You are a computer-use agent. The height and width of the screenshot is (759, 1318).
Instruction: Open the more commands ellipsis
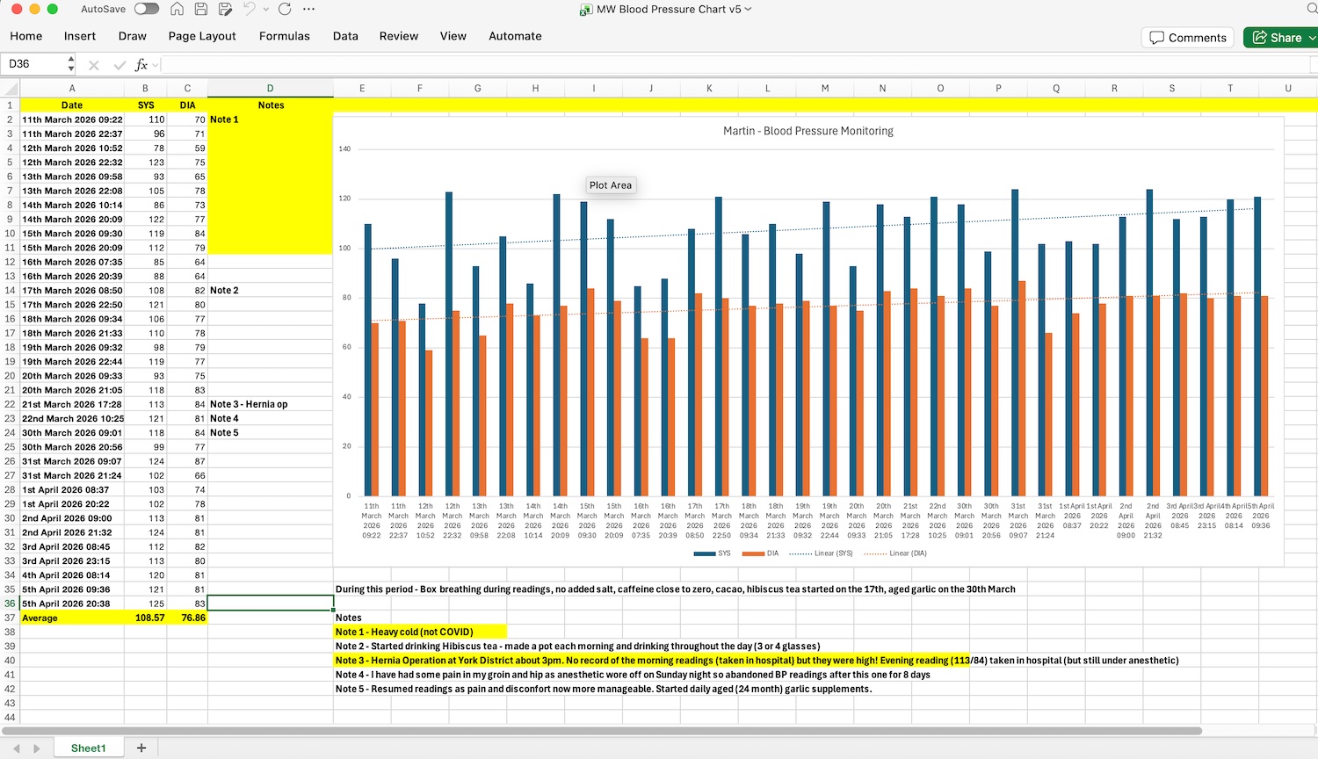click(x=308, y=9)
